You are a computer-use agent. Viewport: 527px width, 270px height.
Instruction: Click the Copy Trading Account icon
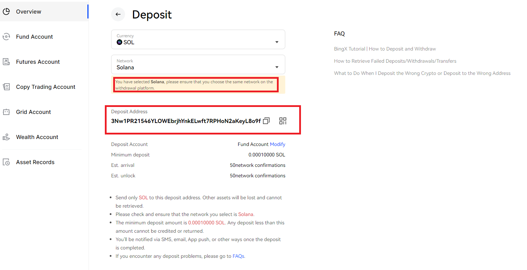6,87
